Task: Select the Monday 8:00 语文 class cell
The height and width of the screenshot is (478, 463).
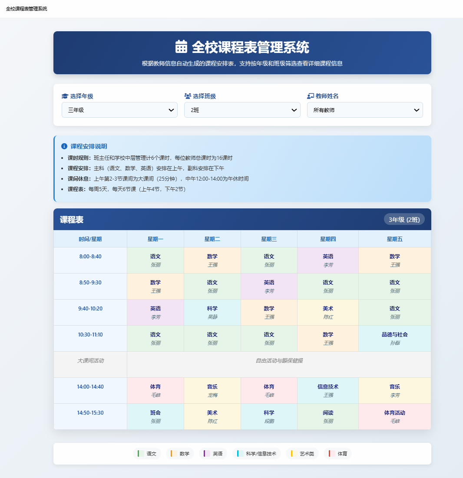Action: [155, 260]
